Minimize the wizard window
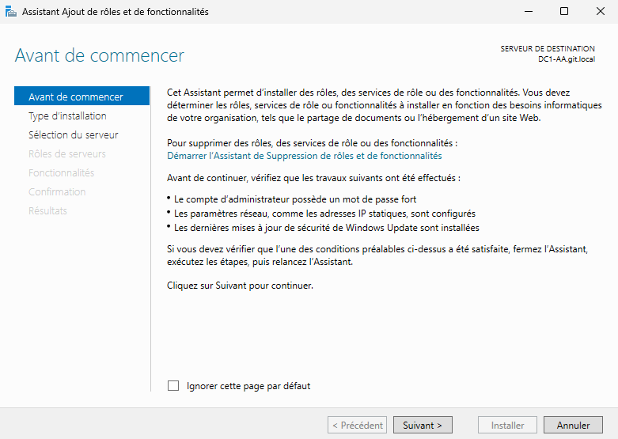 tap(529, 11)
